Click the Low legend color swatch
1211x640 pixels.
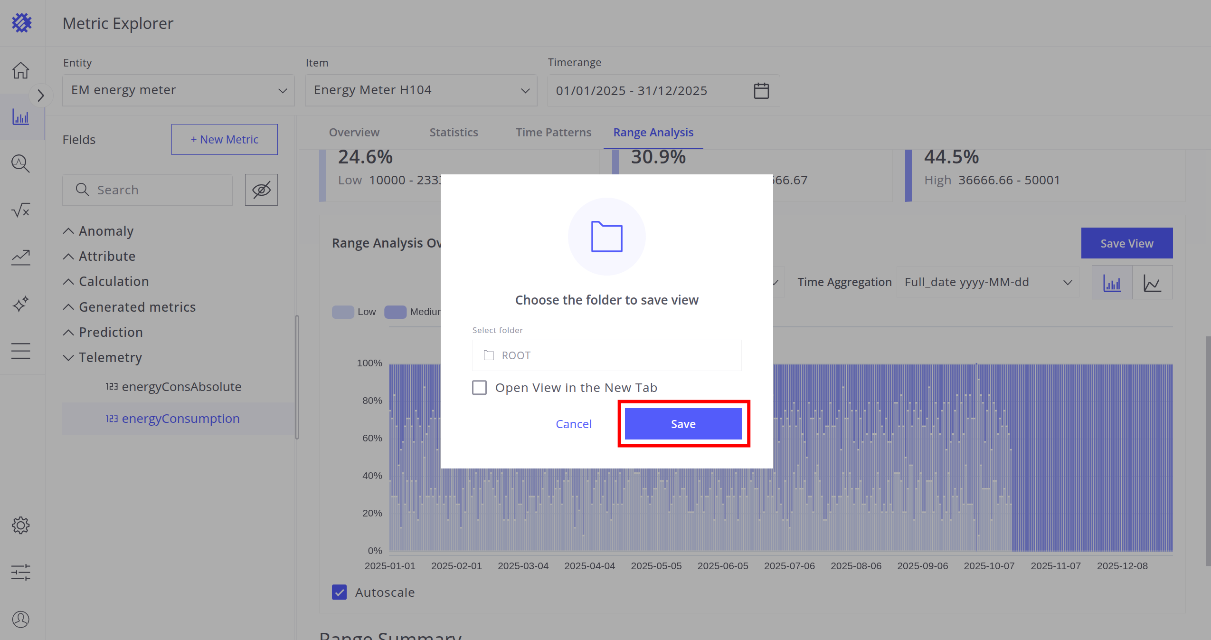click(x=343, y=312)
